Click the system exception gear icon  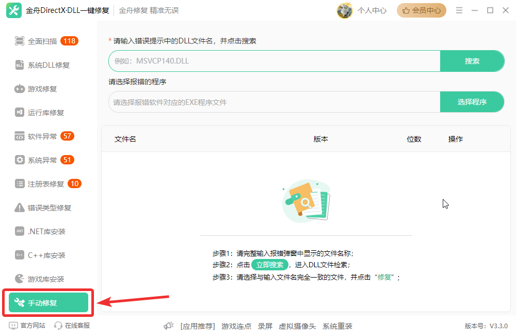20,160
